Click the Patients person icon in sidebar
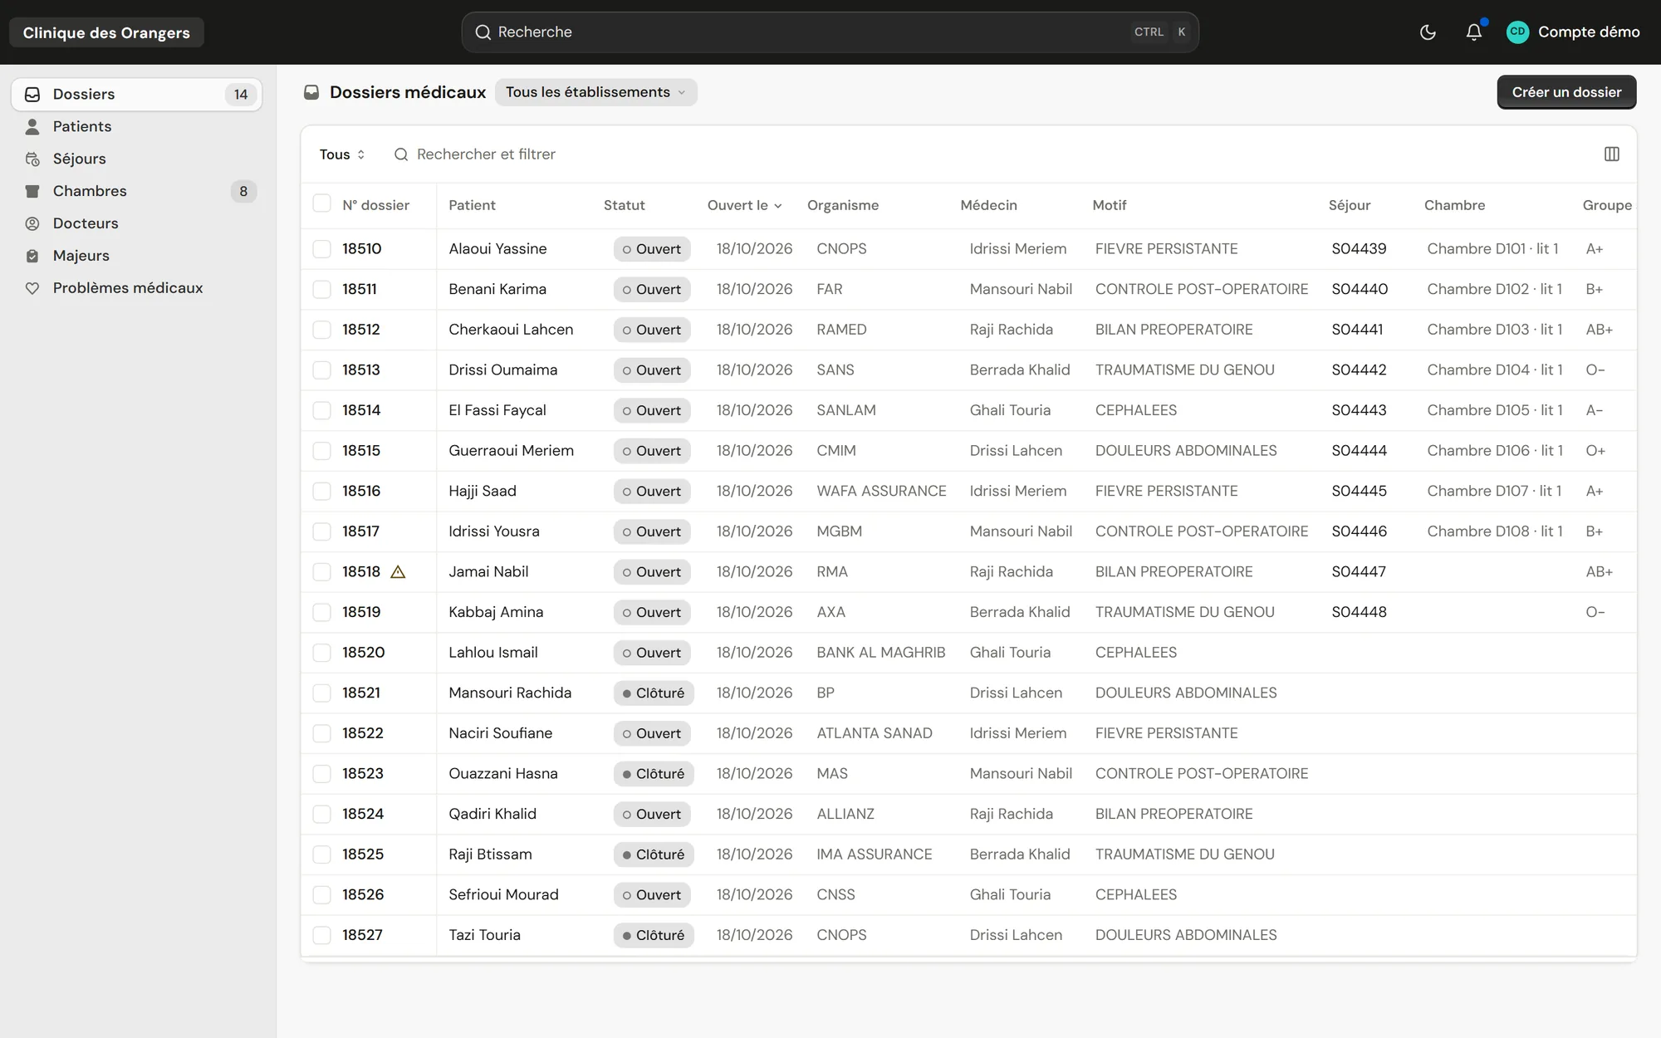1661x1038 pixels. click(x=32, y=126)
